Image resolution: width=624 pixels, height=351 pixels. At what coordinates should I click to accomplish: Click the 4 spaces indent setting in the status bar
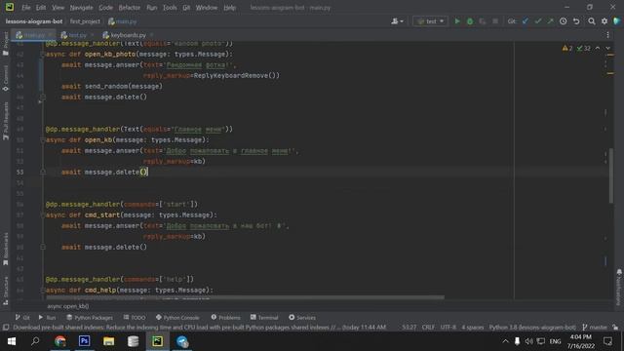pyautogui.click(x=472, y=328)
